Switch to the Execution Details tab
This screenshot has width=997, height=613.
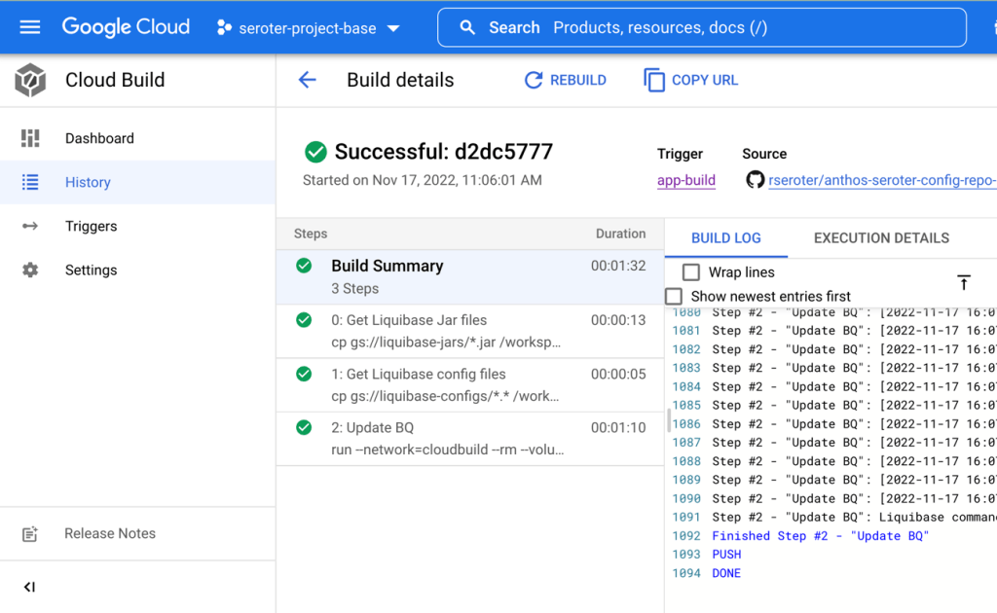[881, 237]
